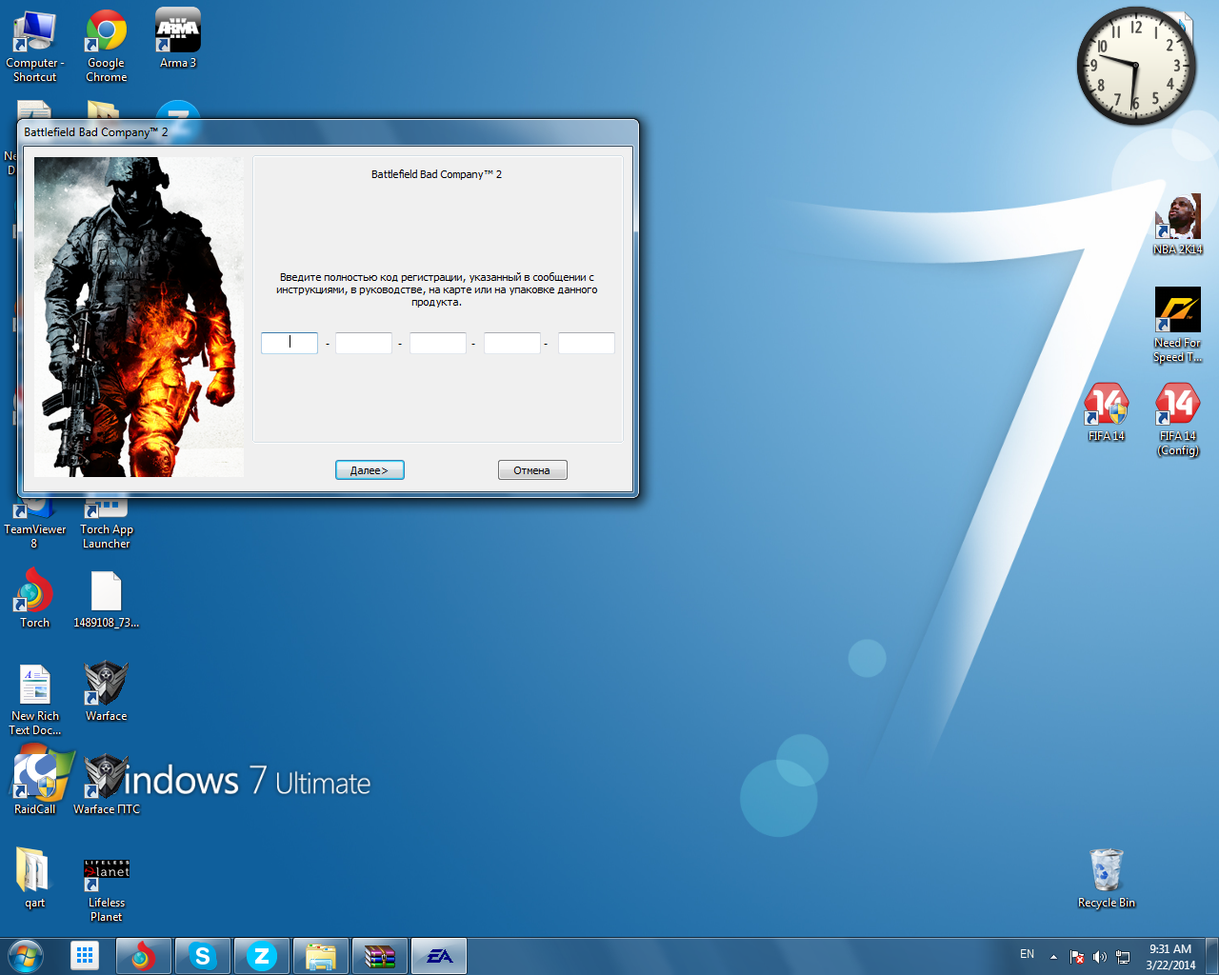The width and height of the screenshot is (1219, 975).
Task: Select the Lifeless Planet shortcut
Action: click(x=107, y=892)
